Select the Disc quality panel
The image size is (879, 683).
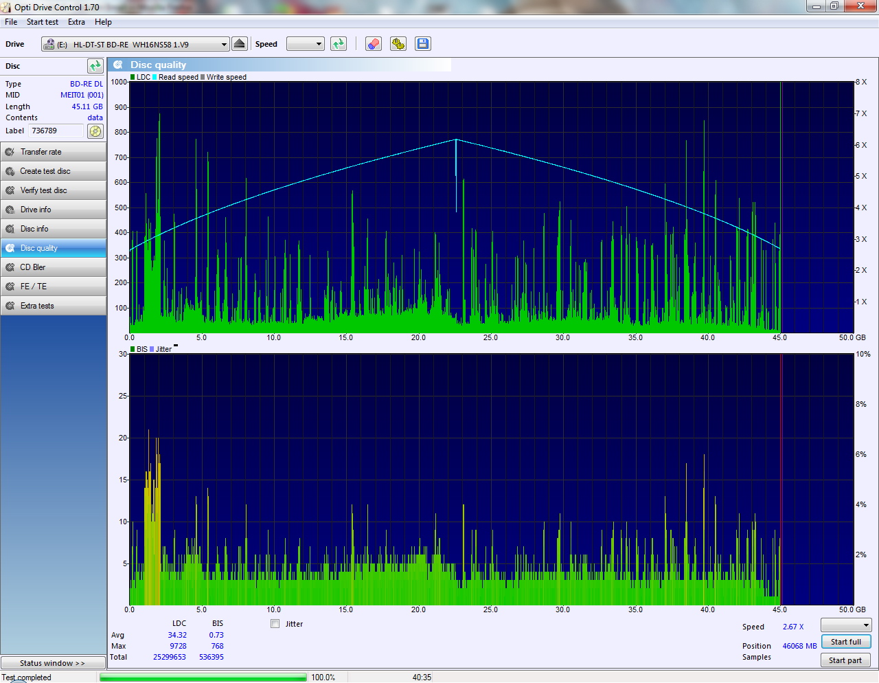[54, 248]
